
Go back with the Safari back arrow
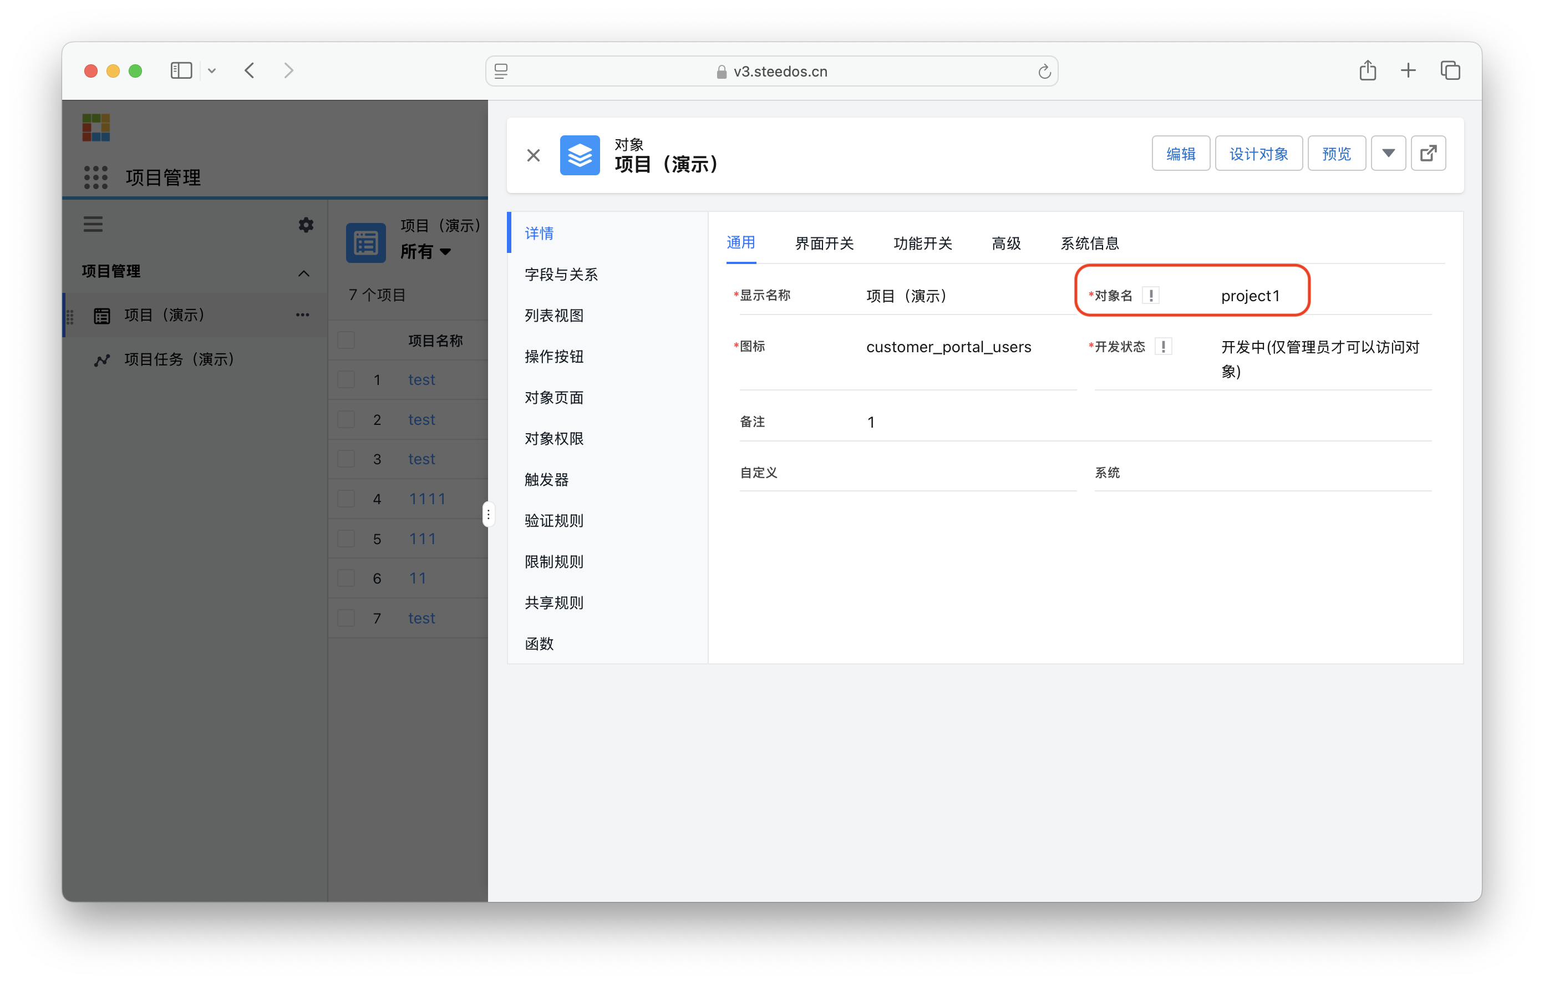pyautogui.click(x=250, y=70)
